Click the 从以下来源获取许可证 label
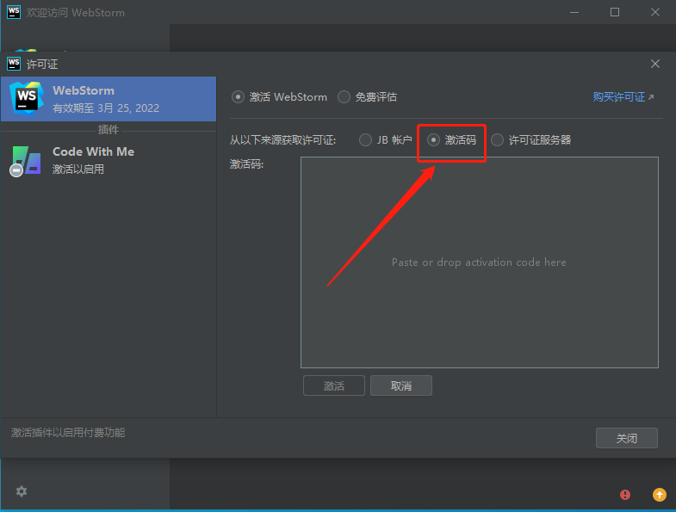 pos(282,140)
